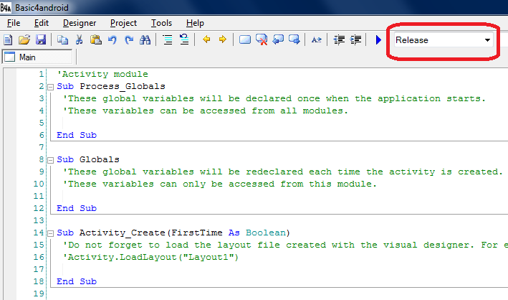Click End Sub on line 18
This screenshot has height=300, width=508.
click(77, 281)
